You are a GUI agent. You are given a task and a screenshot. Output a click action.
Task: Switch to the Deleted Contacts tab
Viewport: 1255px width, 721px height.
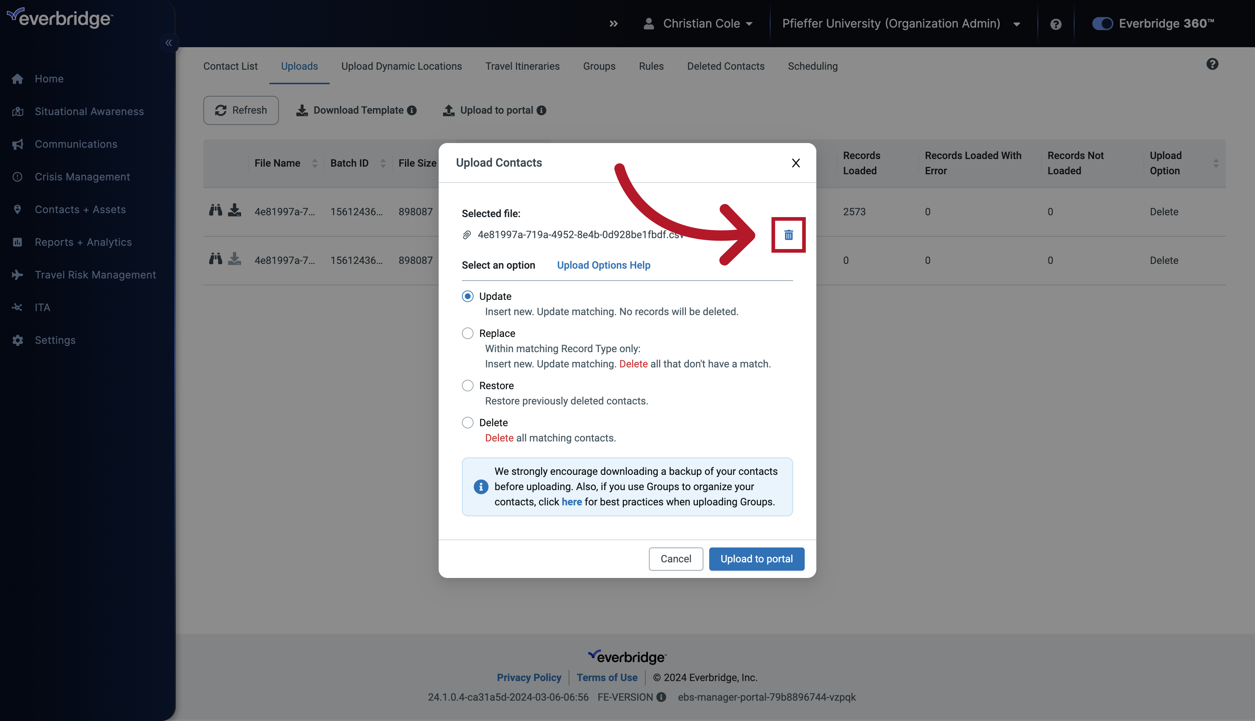[x=725, y=66]
